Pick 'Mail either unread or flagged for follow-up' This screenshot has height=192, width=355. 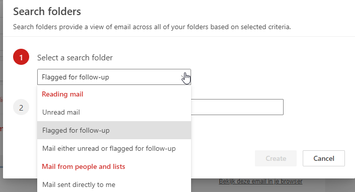point(114,148)
